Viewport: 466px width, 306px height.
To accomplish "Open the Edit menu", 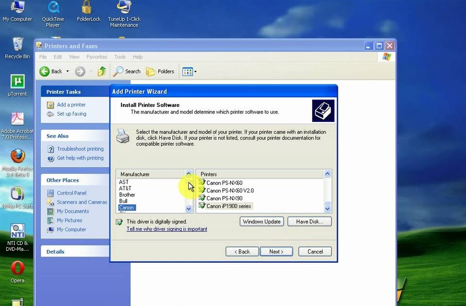I will tap(58, 57).
